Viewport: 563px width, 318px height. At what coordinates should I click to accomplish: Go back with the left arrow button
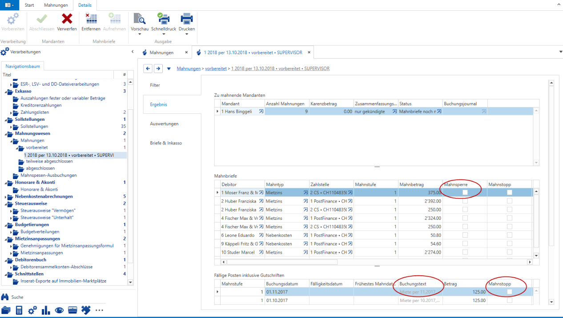point(148,68)
